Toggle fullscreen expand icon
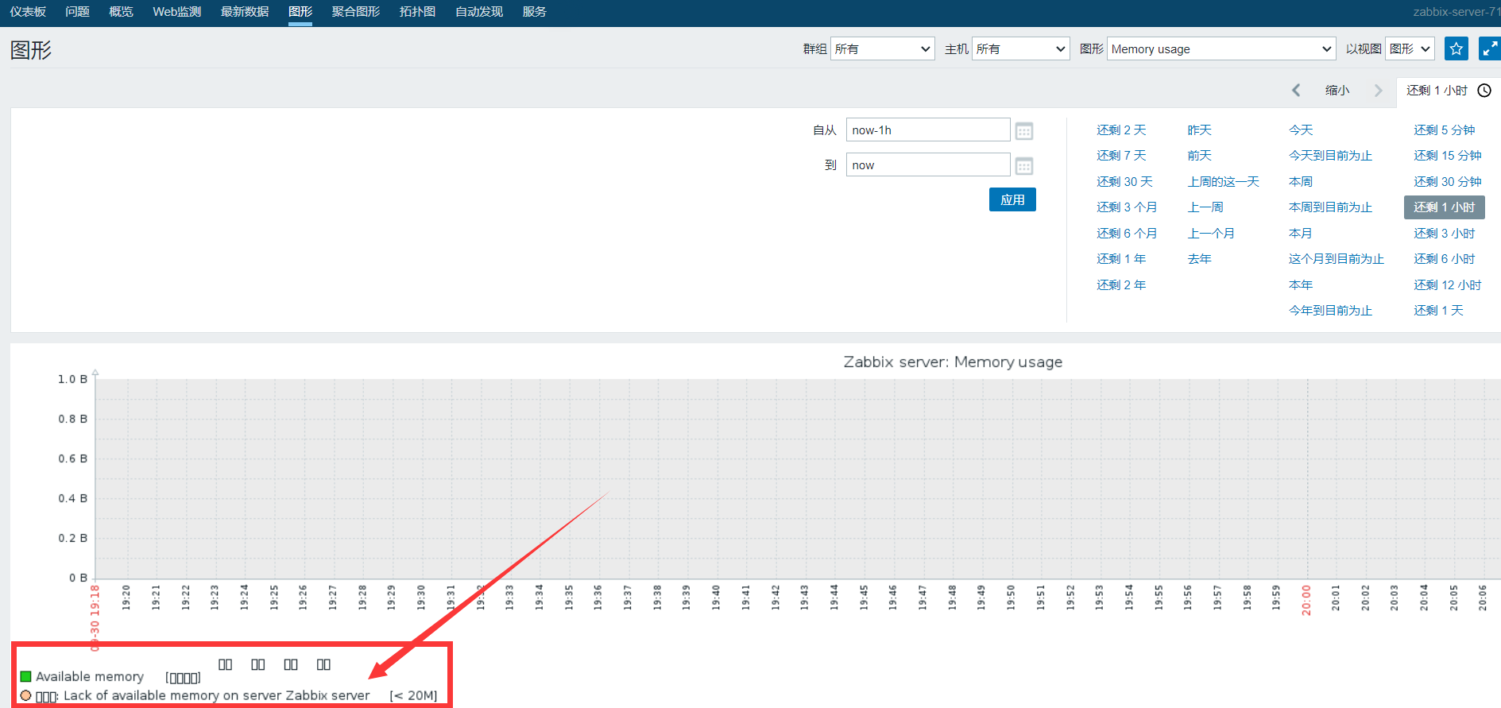Image resolution: width=1501 pixels, height=708 pixels. [x=1490, y=48]
